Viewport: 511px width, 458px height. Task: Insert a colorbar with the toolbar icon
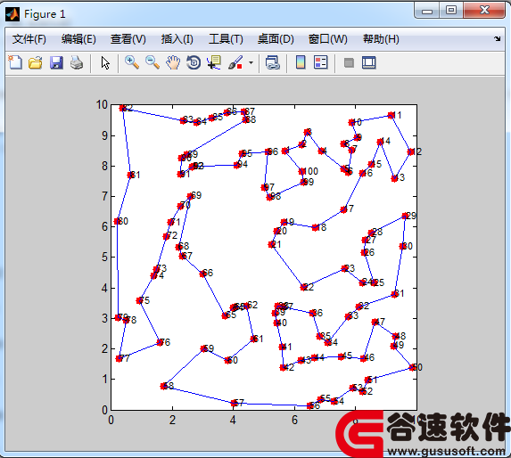[x=301, y=62]
